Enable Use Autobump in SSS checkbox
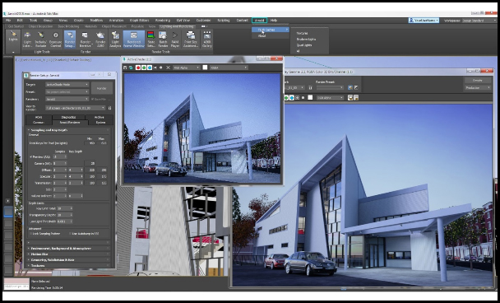500x303 pixels. point(70,234)
